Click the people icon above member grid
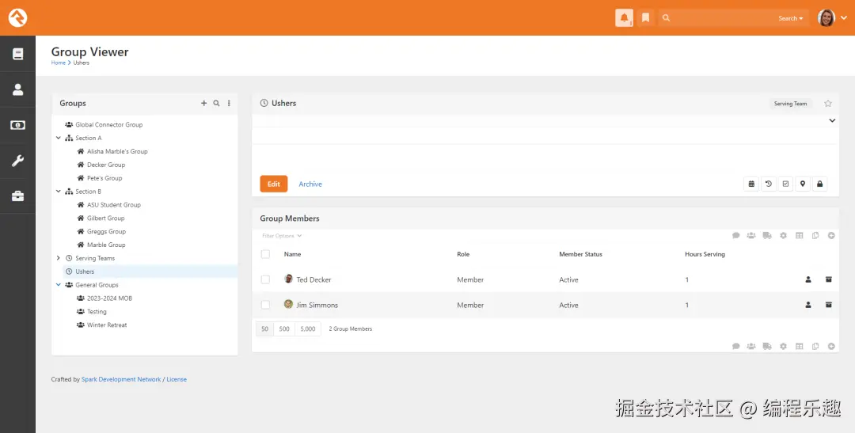Screen dimensions: 855x433 (750, 236)
